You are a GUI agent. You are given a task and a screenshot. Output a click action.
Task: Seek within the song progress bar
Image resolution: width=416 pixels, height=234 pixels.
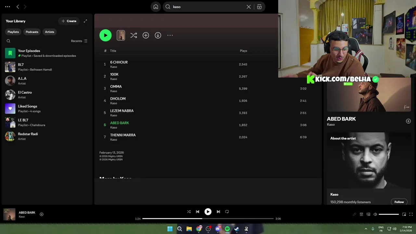point(208,219)
